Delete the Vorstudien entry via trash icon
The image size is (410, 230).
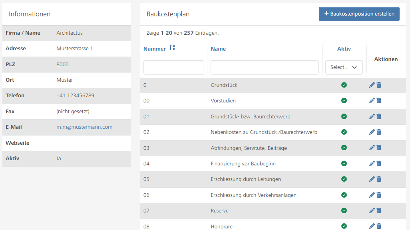tap(379, 101)
